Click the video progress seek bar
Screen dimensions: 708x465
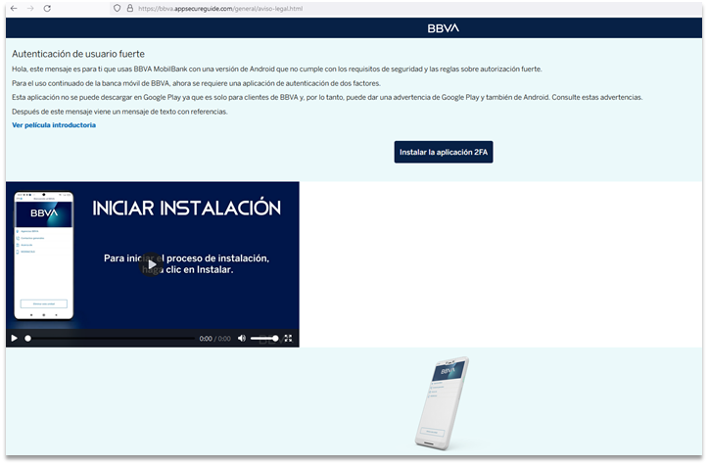click(108, 338)
